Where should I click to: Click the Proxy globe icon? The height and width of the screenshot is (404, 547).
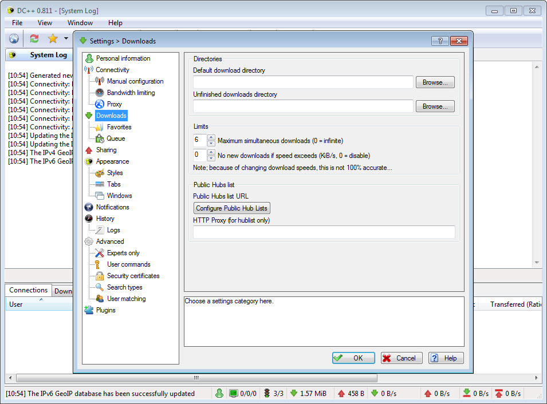(x=100, y=104)
